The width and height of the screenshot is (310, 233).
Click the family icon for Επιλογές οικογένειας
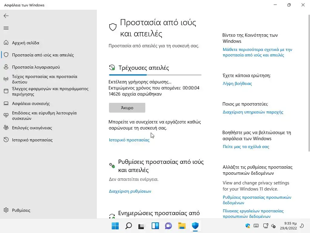click(6, 128)
